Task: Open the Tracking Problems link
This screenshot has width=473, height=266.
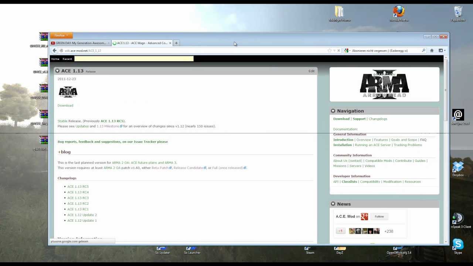Action: tap(408, 145)
